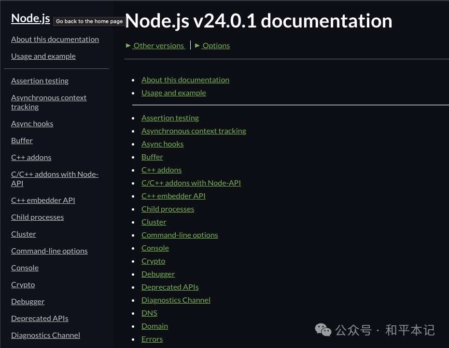
Task: Open C++ embedder API in main list
Action: (173, 196)
